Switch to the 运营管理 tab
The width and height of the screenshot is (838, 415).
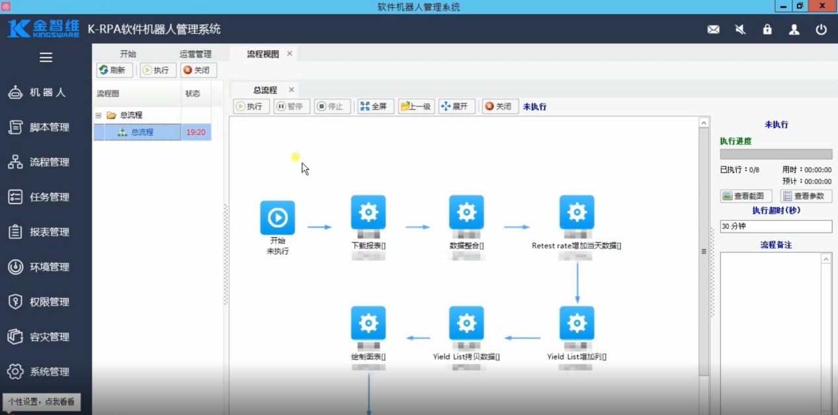click(x=196, y=54)
